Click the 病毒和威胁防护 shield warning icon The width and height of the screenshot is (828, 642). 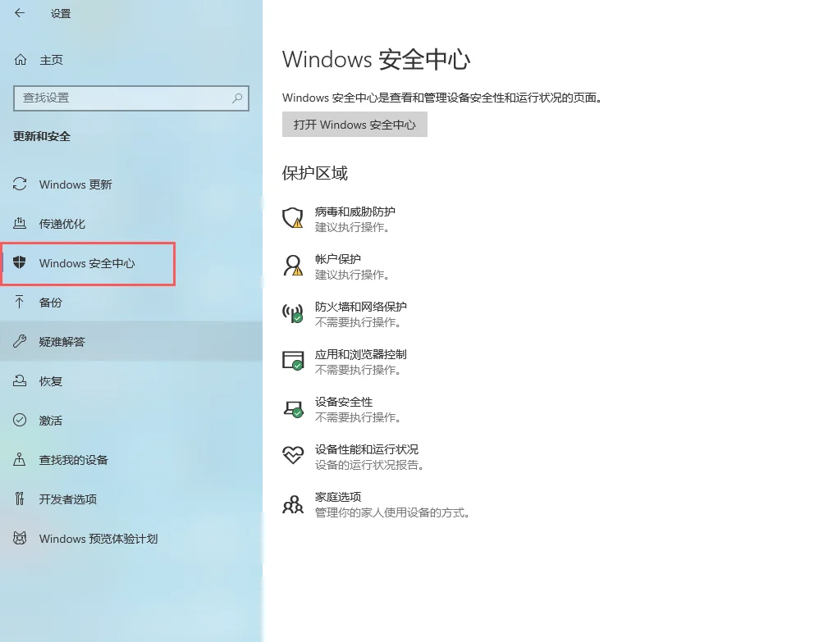coord(292,217)
